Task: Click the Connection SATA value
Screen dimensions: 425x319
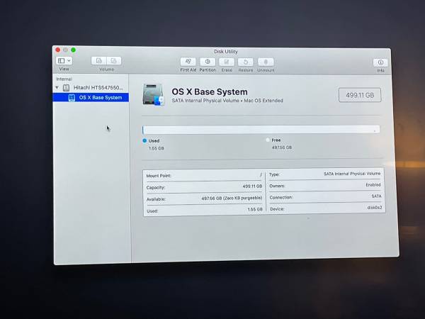Action: pos(376,196)
